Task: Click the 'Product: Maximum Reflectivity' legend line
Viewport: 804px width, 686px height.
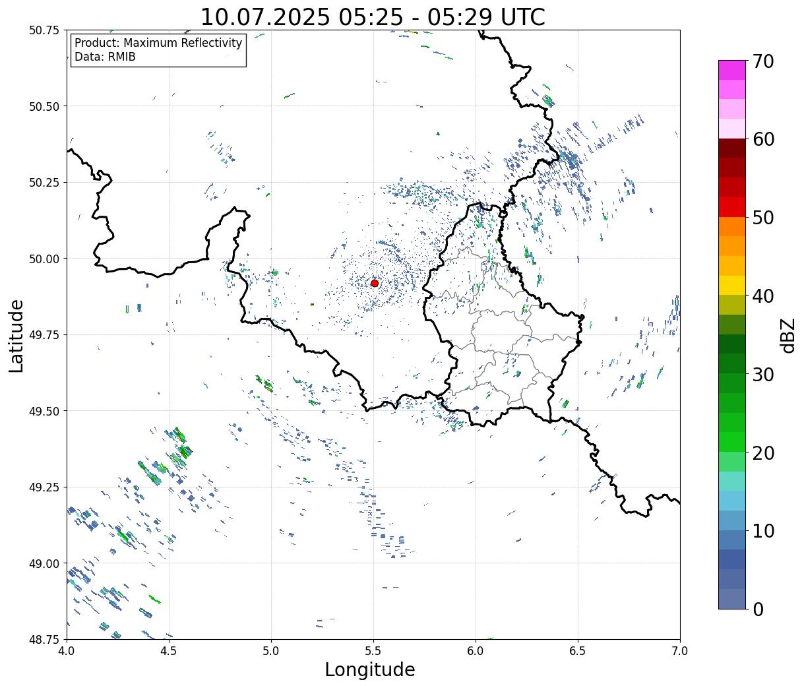Action: [158, 43]
